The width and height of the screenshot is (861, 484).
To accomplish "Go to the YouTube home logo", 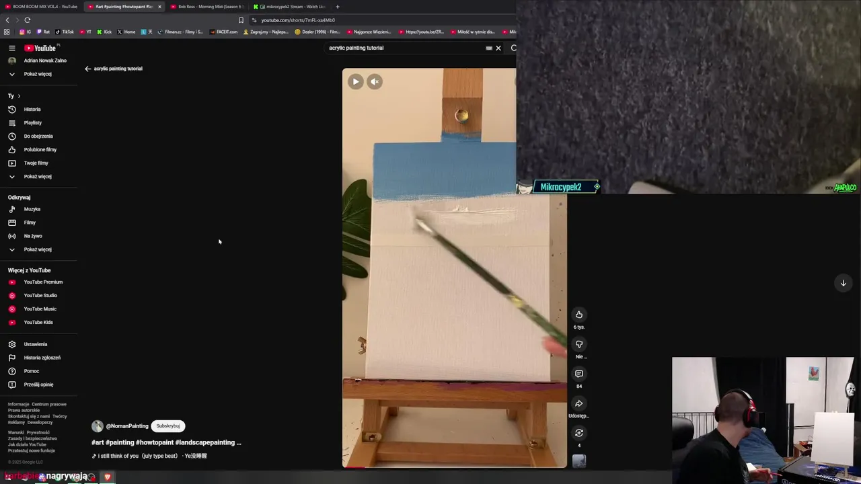I will click(40, 48).
